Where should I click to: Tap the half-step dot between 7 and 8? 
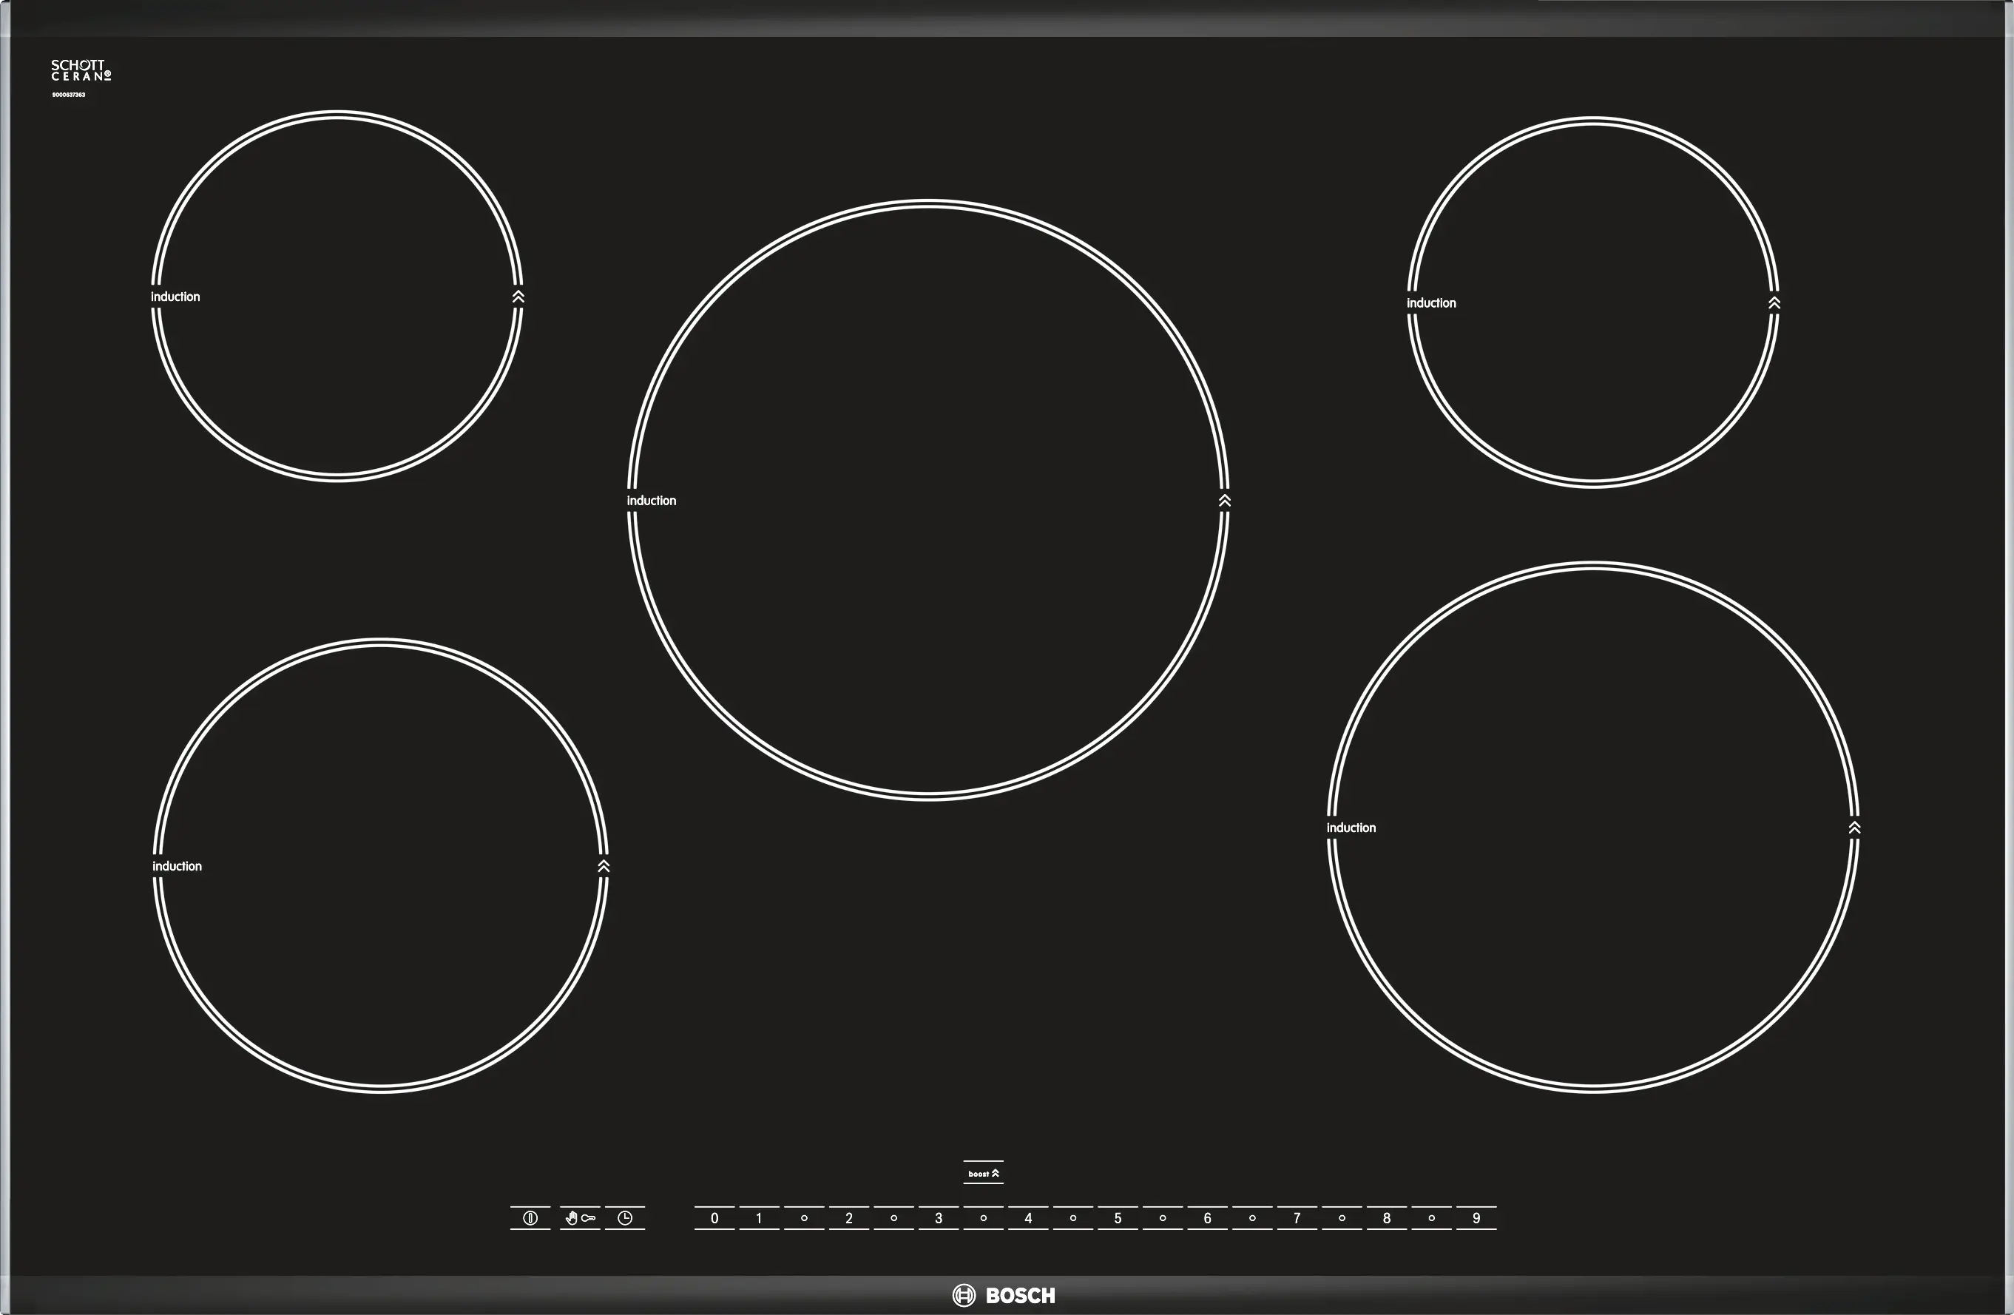(x=1342, y=1217)
